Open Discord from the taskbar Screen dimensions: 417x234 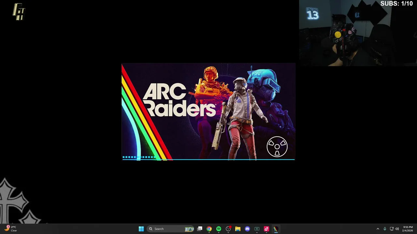(x=247, y=229)
